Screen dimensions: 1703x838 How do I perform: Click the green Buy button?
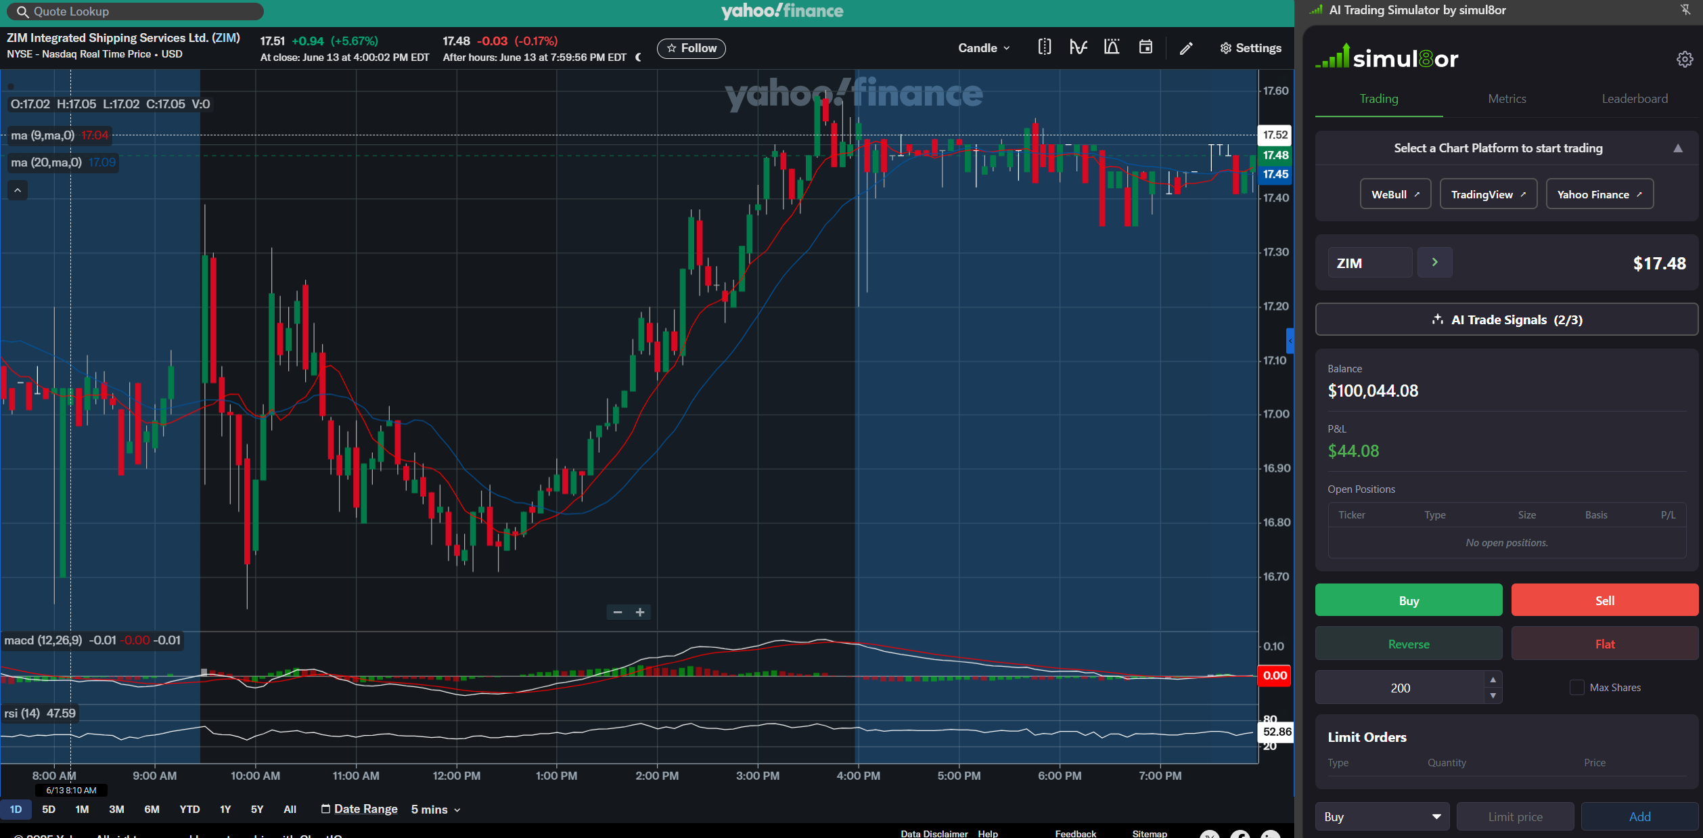coord(1409,600)
